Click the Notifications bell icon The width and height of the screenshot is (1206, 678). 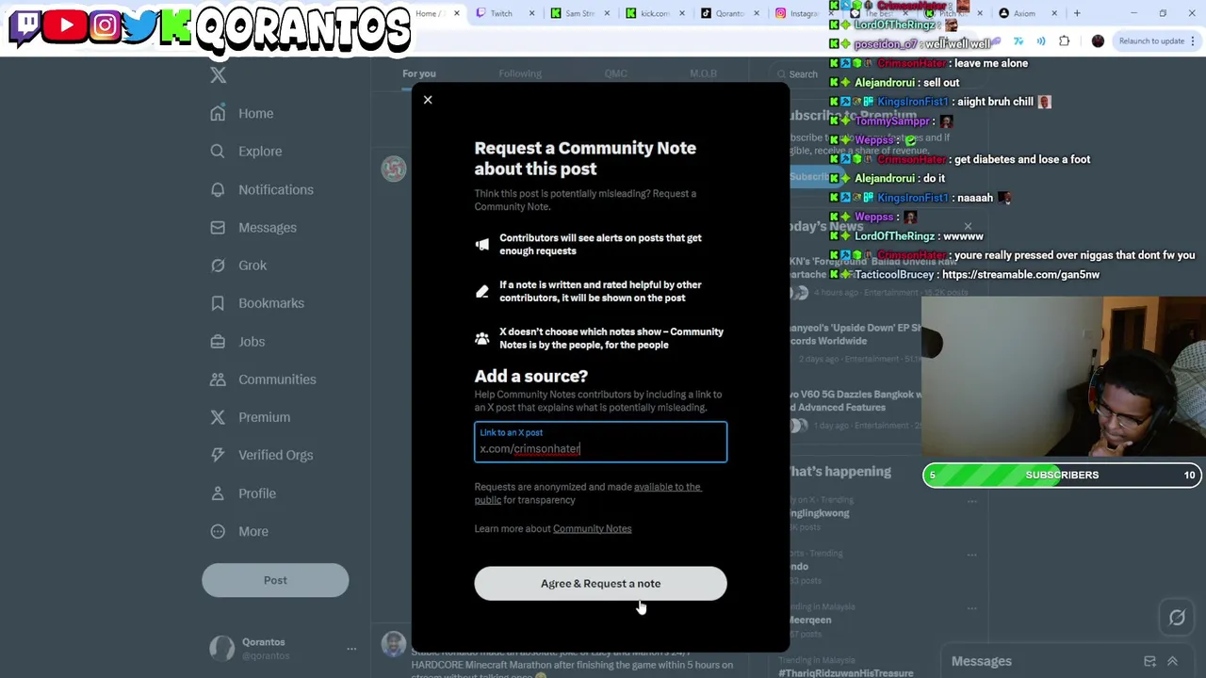coord(218,189)
